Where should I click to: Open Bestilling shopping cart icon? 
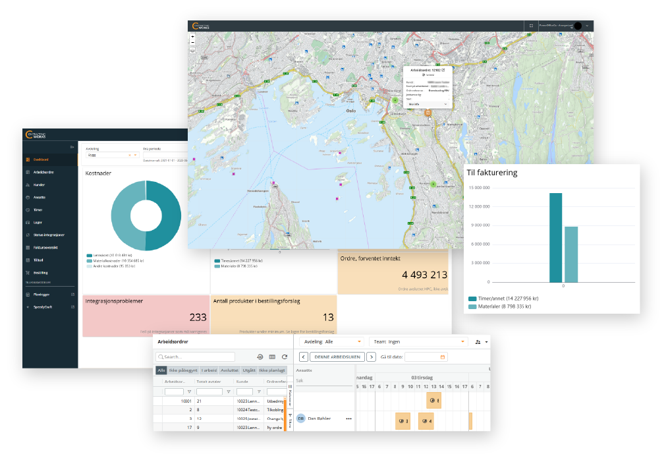27,272
